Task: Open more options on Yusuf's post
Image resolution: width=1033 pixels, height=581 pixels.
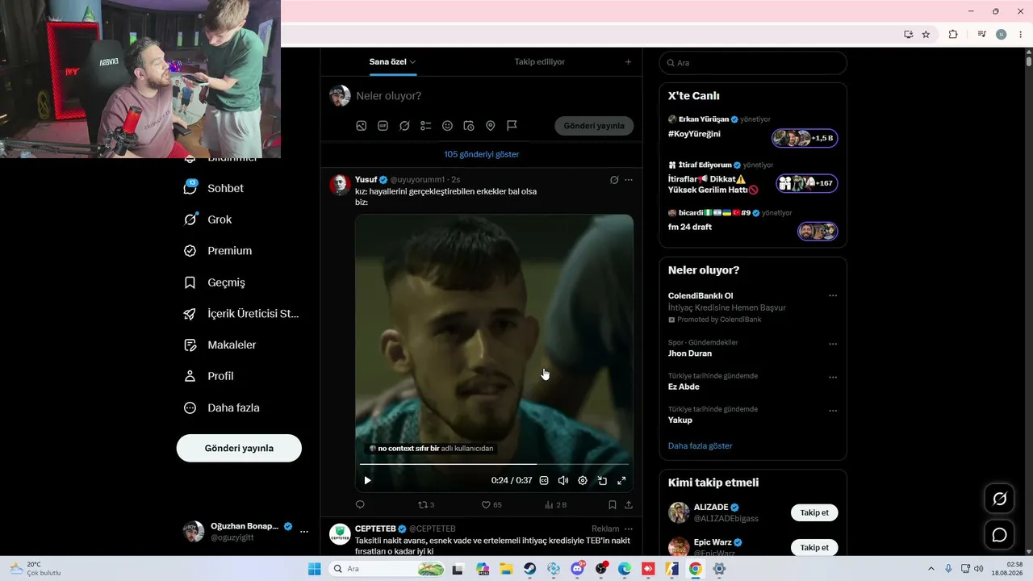Action: pos(629,180)
